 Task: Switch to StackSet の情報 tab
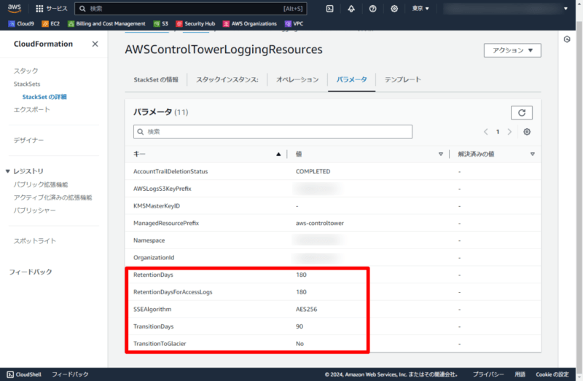click(x=156, y=79)
